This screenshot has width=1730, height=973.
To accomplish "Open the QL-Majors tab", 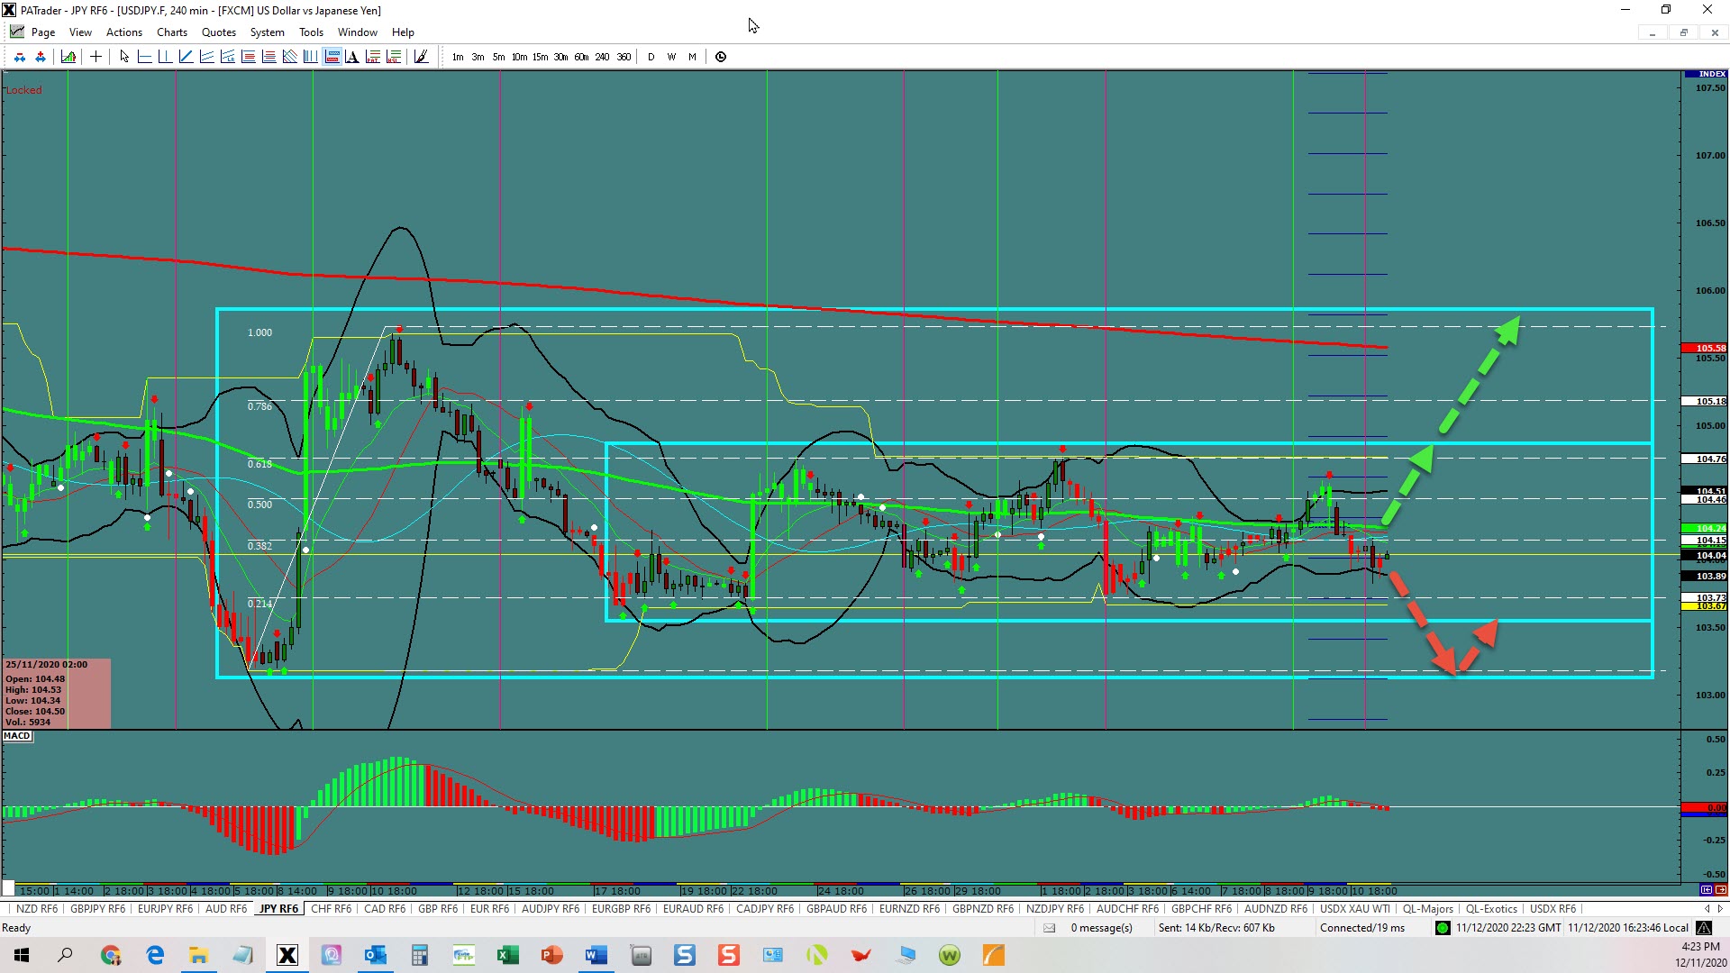I will [x=1427, y=909].
